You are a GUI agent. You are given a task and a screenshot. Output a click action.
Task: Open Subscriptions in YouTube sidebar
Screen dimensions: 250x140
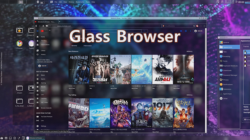pos(43,45)
